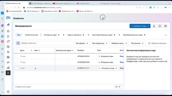Viewport: 172px width, 96px height.
Task: Open Planner grid icon in sidebar
Action: pos(8,57)
